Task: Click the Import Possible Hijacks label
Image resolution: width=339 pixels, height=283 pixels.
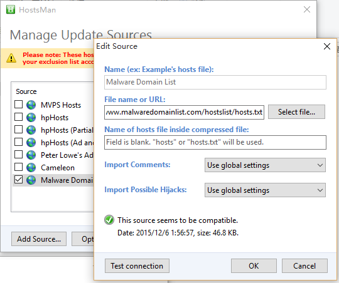Action: click(x=146, y=190)
